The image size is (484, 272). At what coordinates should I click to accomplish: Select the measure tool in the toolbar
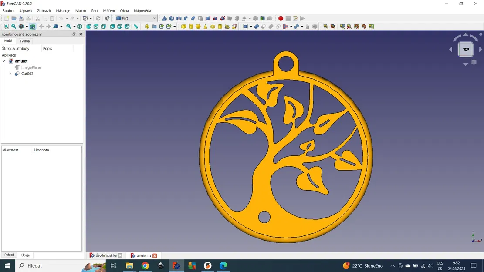(x=326, y=27)
